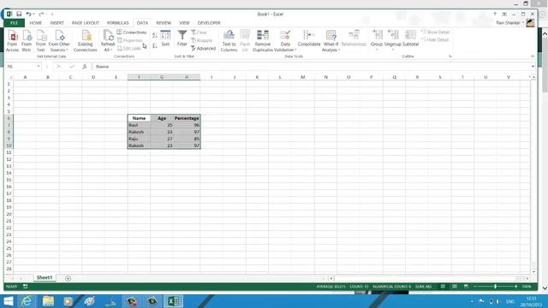Click the Consolidate icon
The width and height of the screenshot is (548, 308).
click(x=309, y=38)
